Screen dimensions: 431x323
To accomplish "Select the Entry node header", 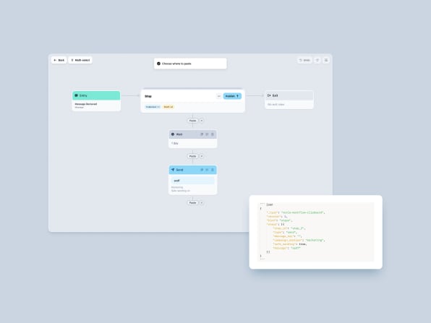I will pos(96,95).
